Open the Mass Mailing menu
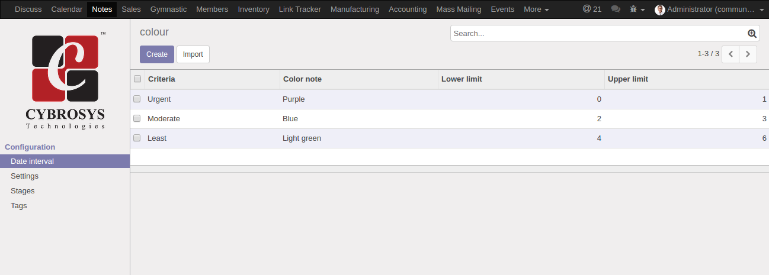This screenshot has width=769, height=275. 459,9
